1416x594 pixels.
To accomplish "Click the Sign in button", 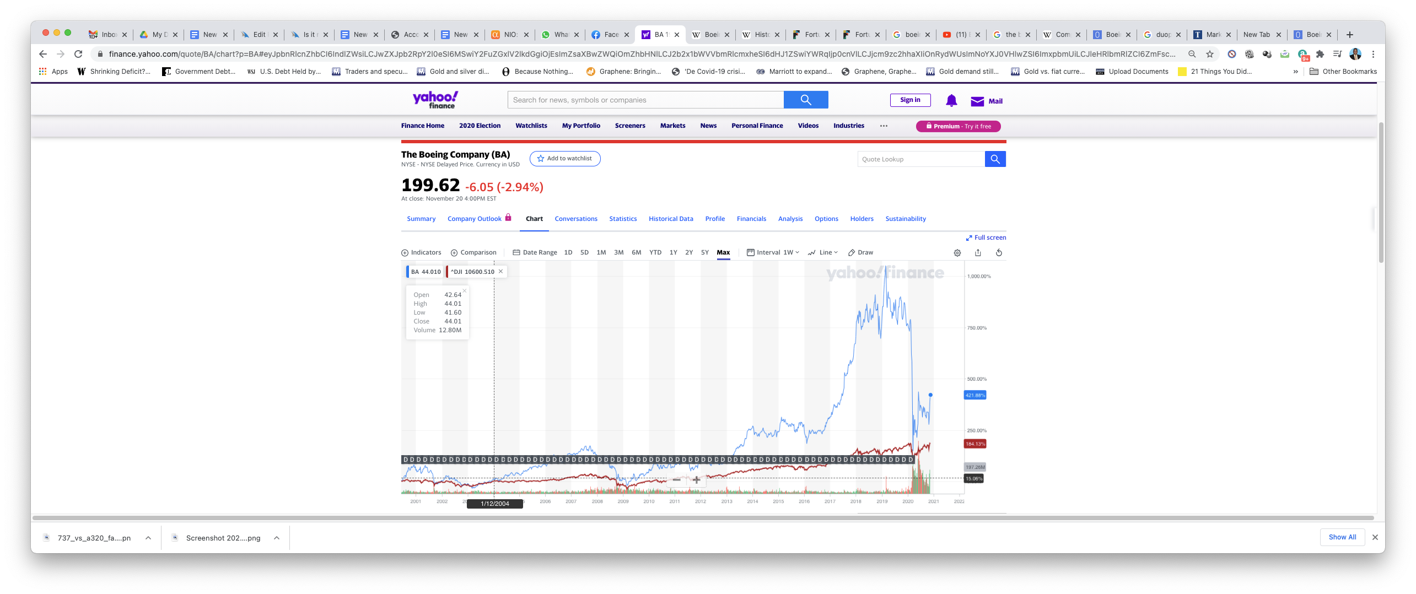I will pos(910,100).
